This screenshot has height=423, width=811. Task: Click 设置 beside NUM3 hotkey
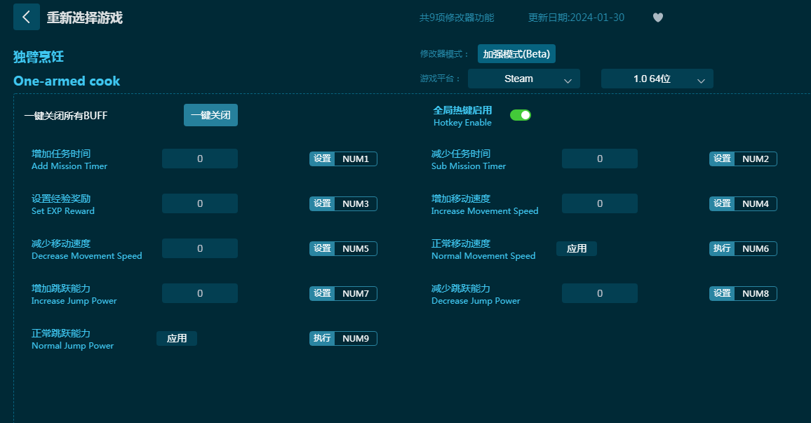pyautogui.click(x=322, y=204)
